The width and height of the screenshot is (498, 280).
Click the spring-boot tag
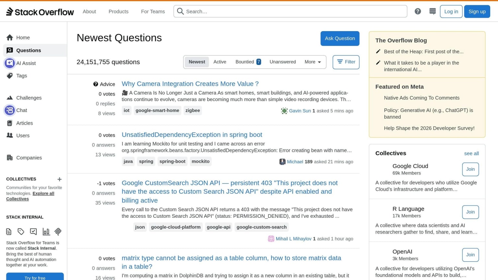tap(172, 161)
